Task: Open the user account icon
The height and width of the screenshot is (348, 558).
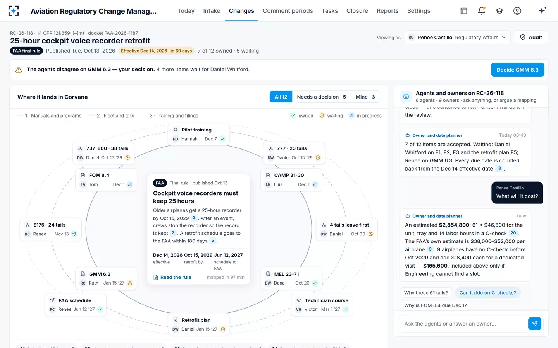Action: (x=517, y=11)
